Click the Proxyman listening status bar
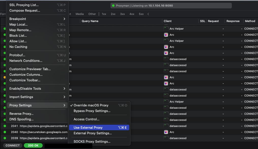The width and height of the screenshot is (258, 149). pos(171,6)
